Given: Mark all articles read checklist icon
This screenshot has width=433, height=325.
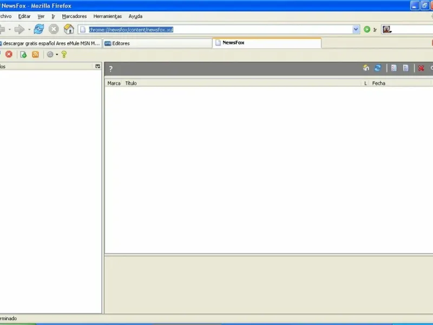Looking at the screenshot, I should click(x=394, y=68).
